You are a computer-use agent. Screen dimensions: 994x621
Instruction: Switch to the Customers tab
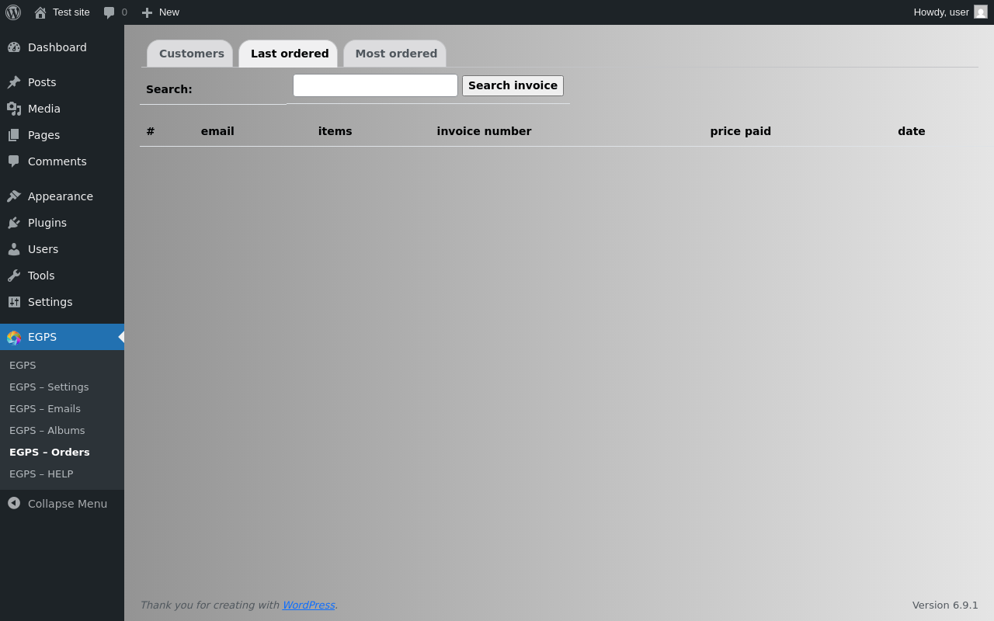pos(191,54)
